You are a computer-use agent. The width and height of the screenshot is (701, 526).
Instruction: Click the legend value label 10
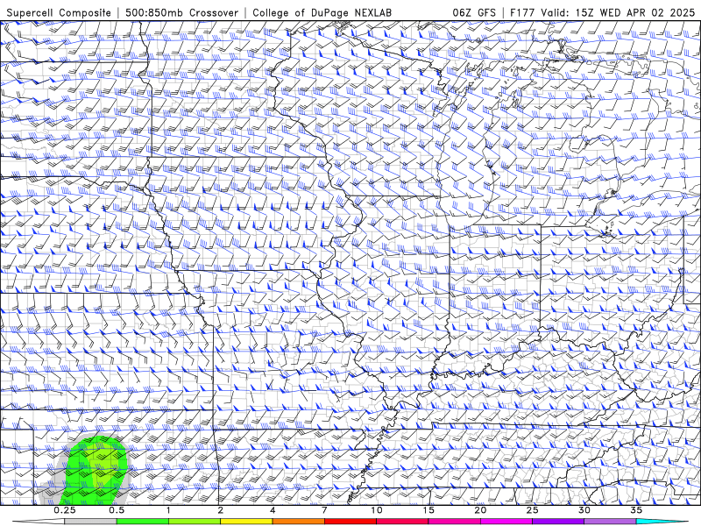click(x=377, y=510)
